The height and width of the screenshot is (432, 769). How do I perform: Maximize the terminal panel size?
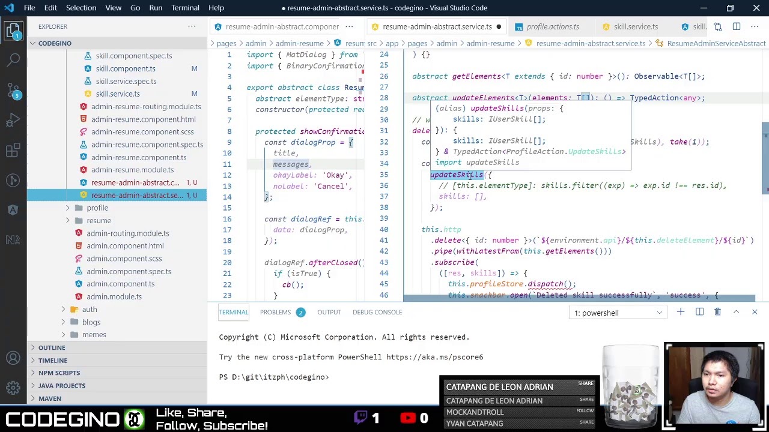[736, 312]
